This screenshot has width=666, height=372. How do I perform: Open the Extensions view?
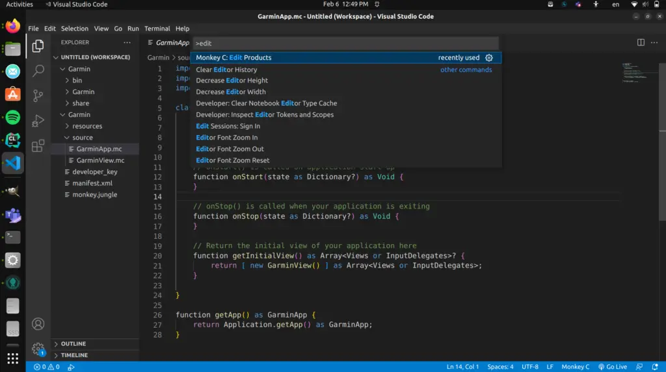point(38,146)
